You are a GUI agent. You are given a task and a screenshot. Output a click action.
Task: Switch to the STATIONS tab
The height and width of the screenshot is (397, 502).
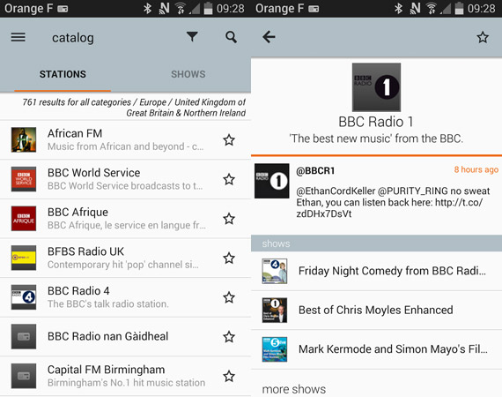63,74
